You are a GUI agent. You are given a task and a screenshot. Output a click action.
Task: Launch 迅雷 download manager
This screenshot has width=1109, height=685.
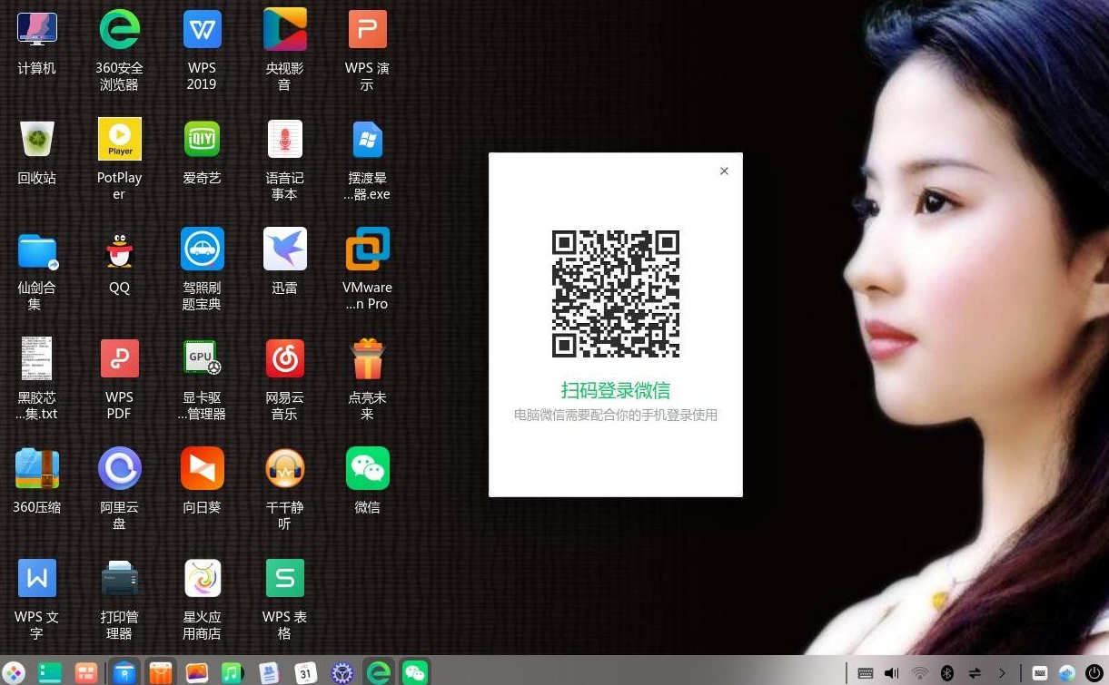tap(284, 249)
